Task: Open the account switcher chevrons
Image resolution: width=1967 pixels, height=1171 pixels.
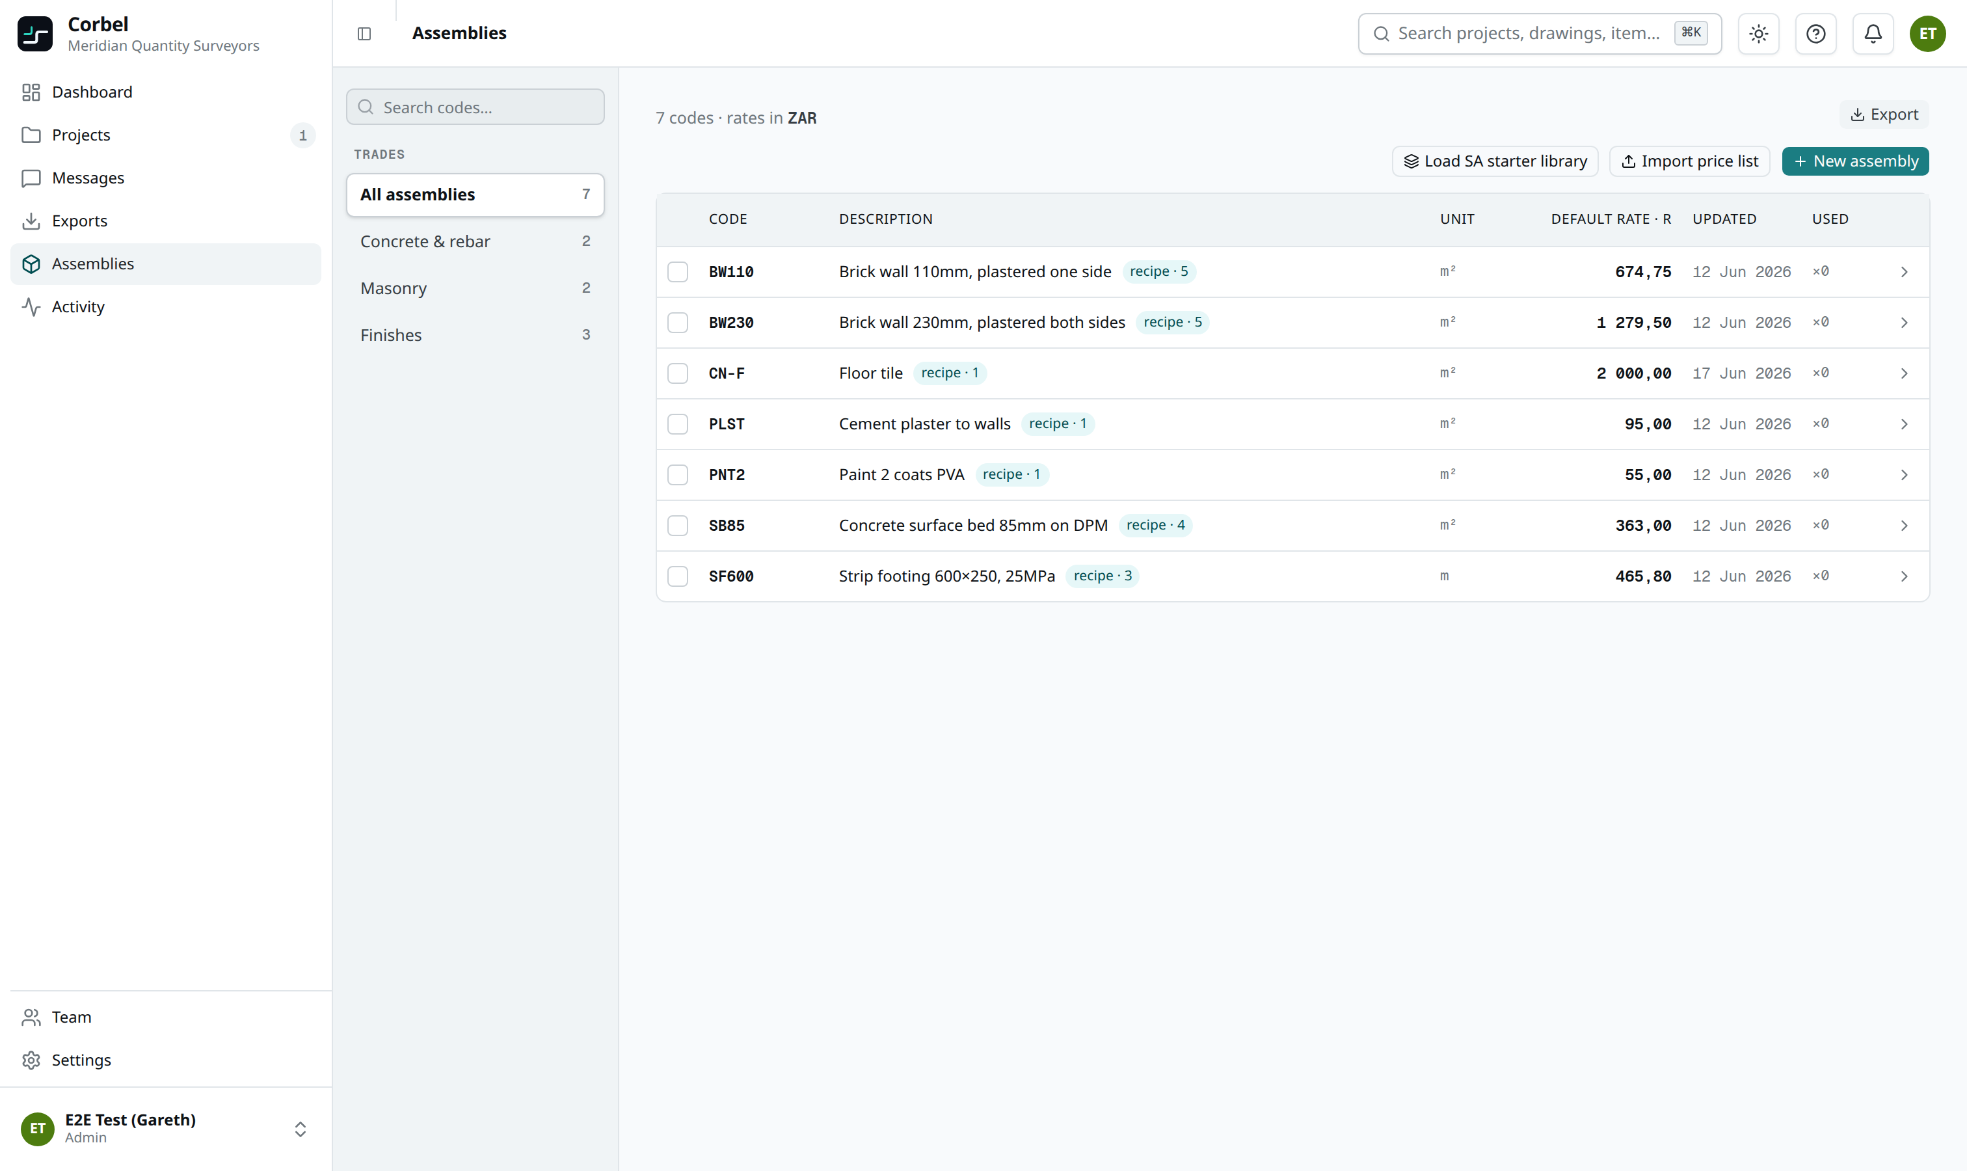Action: click(x=300, y=1129)
